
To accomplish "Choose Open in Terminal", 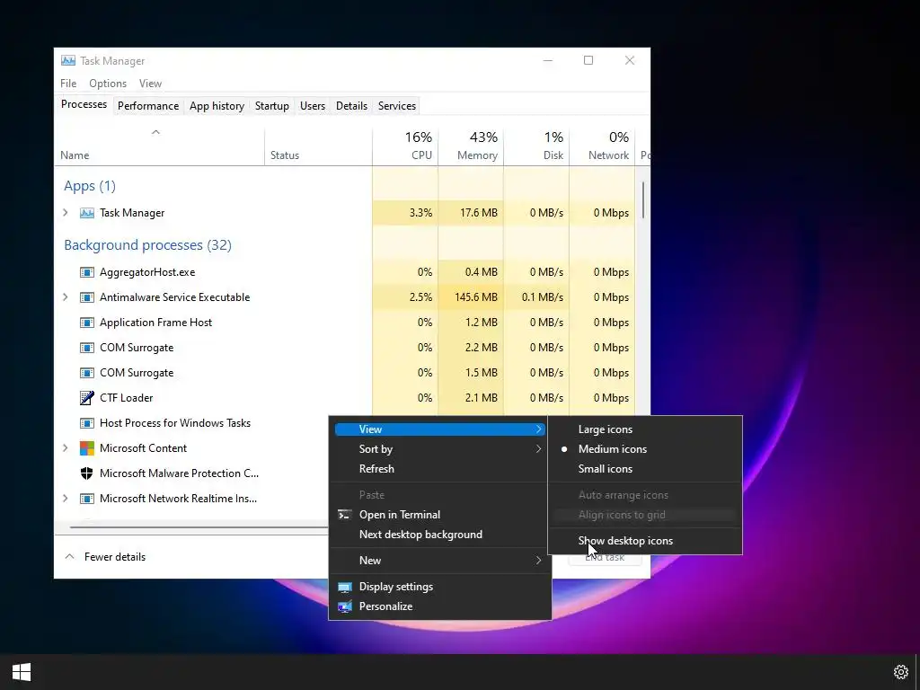I will tap(440, 515).
